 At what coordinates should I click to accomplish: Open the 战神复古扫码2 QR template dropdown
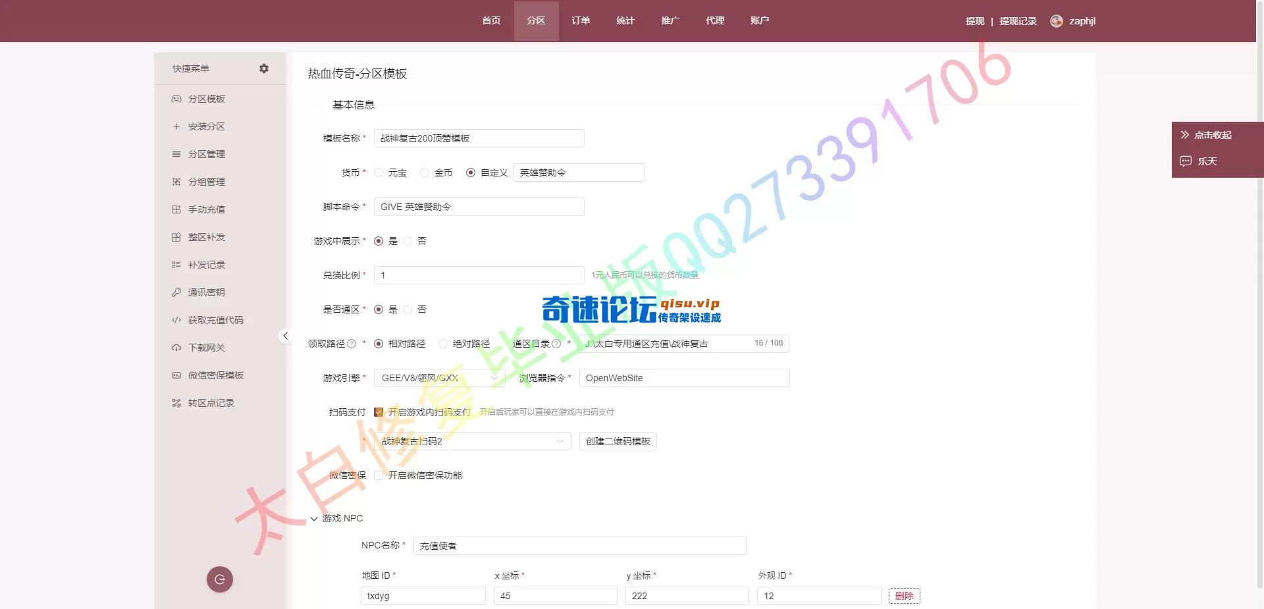point(472,441)
